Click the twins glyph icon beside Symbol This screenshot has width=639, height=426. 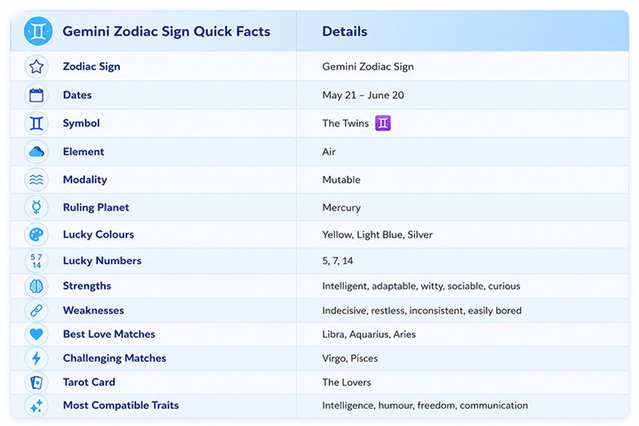click(x=36, y=123)
